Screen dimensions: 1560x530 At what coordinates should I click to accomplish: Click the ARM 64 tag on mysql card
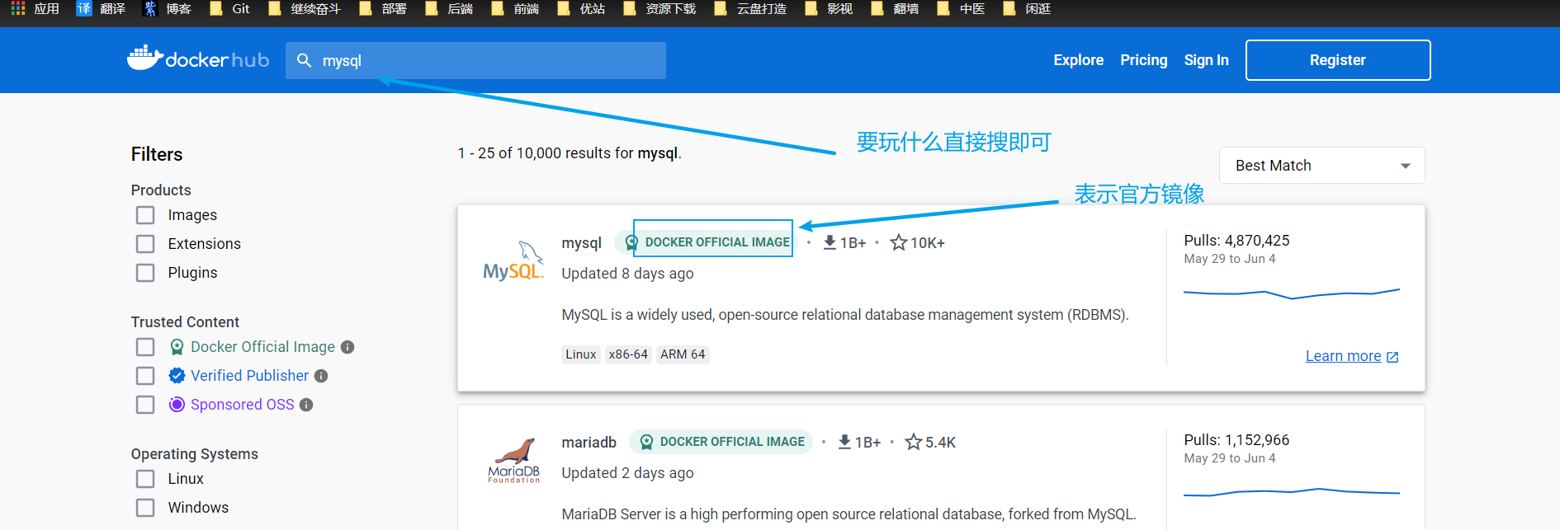683,354
